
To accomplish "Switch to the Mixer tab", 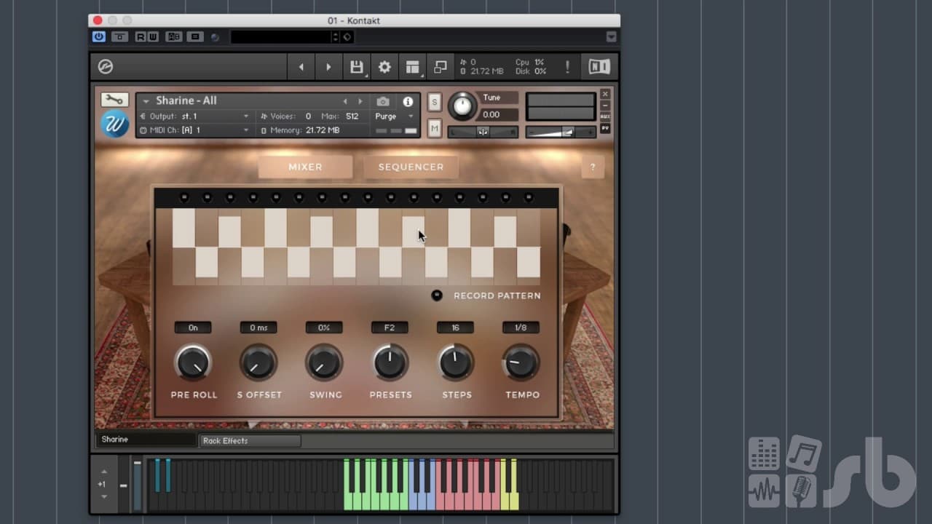I will tap(305, 167).
